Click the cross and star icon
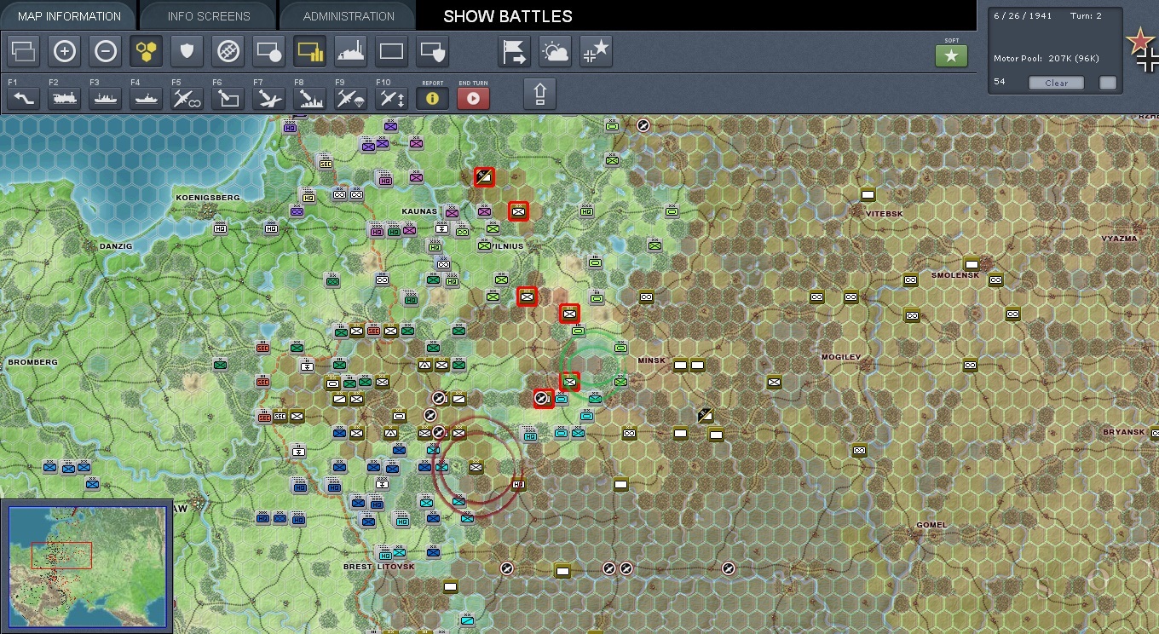The image size is (1159, 634). tap(596, 52)
